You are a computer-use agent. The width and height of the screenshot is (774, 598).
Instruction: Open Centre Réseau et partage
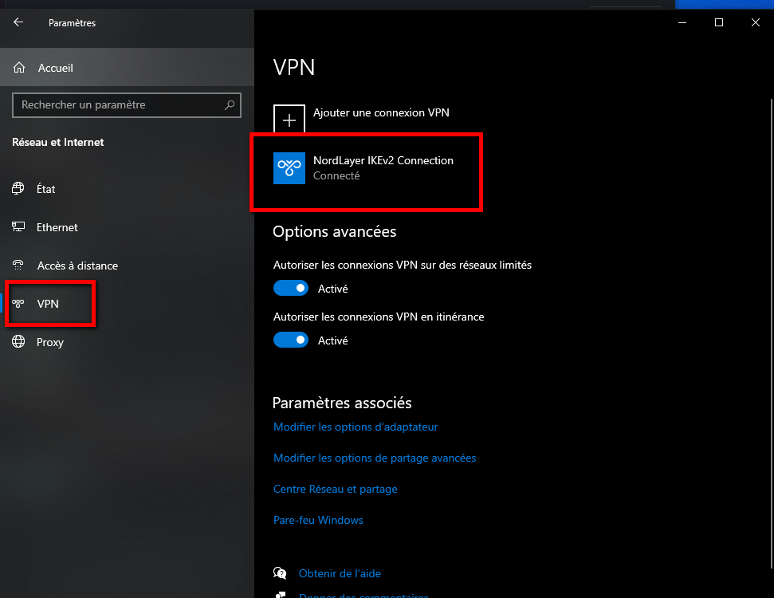point(335,489)
